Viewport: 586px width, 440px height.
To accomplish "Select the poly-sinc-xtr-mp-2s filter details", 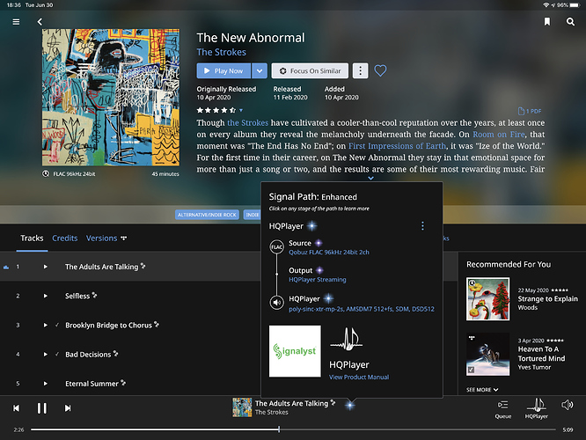I will [x=362, y=309].
